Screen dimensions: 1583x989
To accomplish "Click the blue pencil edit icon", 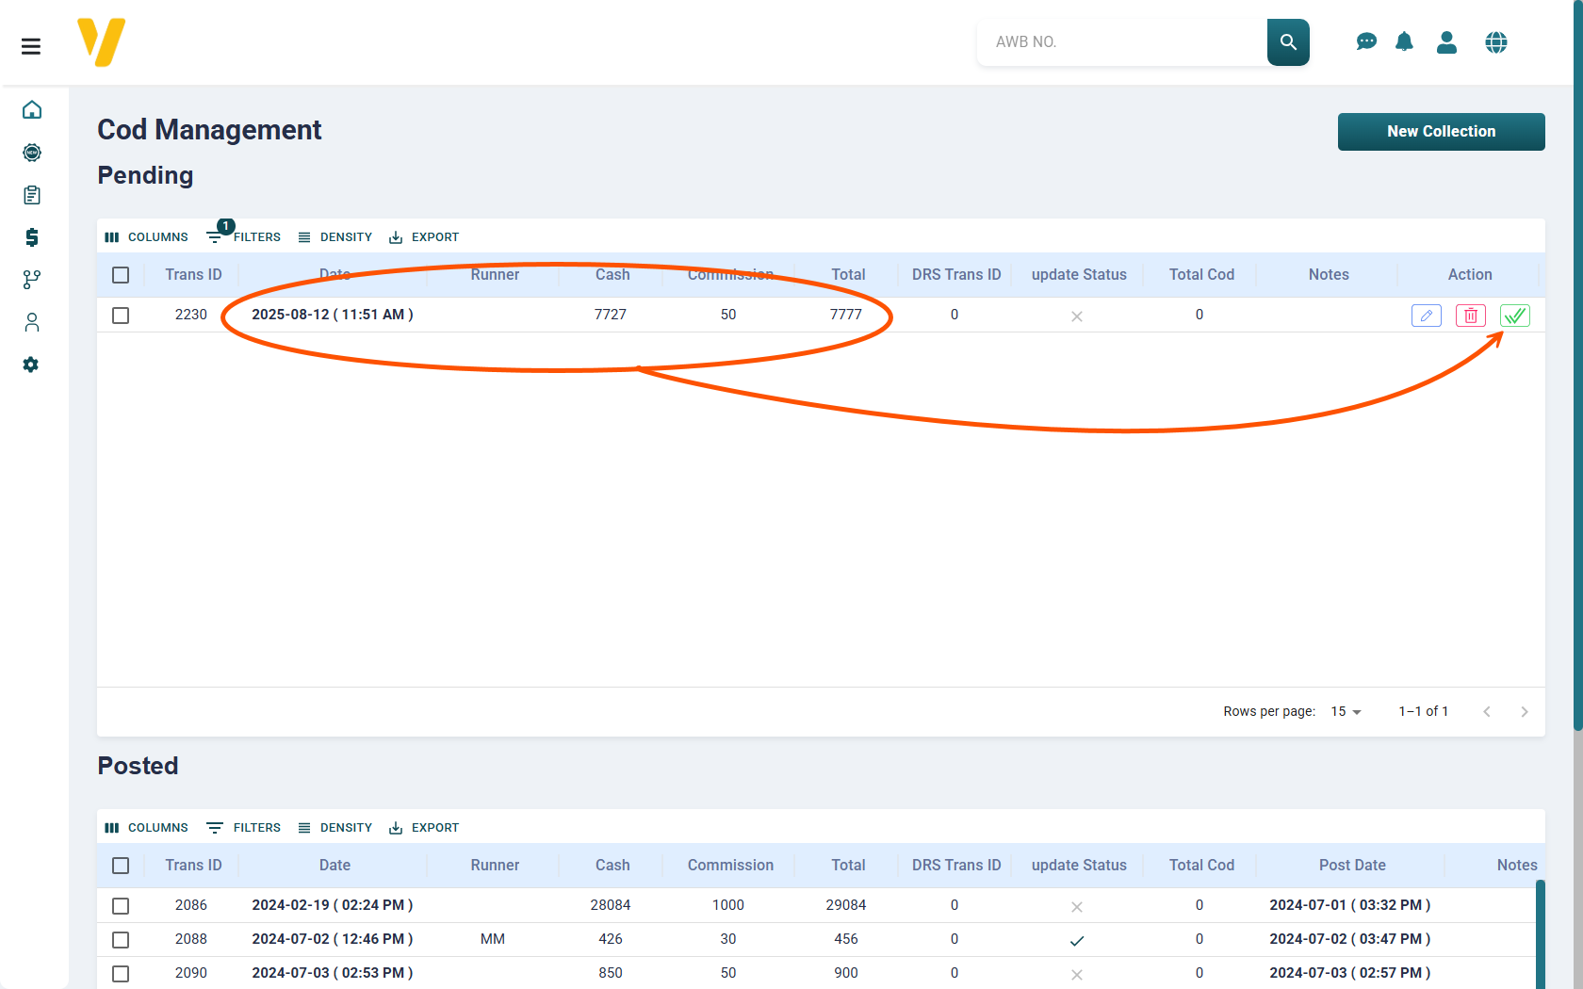I will click(1426, 316).
